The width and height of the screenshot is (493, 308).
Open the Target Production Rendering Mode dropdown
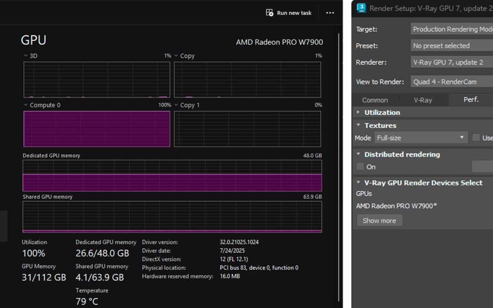tap(452, 29)
